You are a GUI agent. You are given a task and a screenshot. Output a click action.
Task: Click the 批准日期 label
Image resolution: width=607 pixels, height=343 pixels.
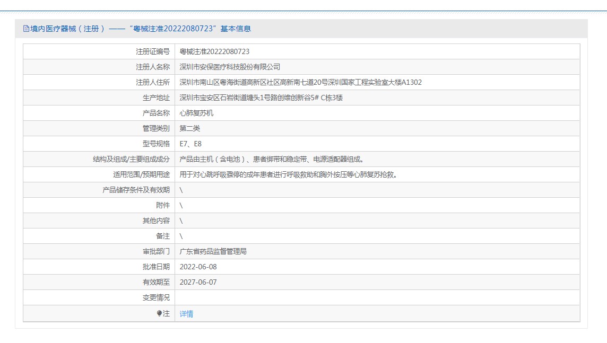pos(156,267)
